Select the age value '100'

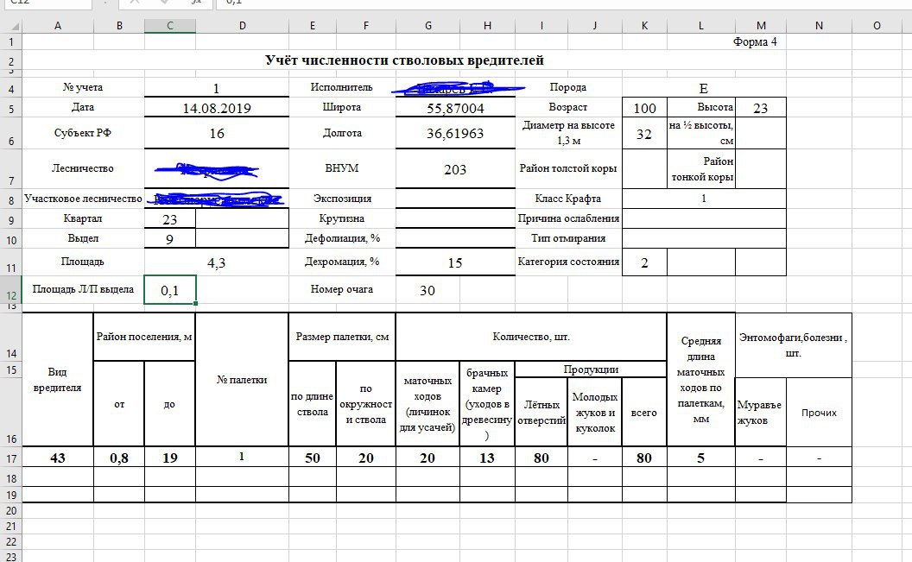coord(644,108)
